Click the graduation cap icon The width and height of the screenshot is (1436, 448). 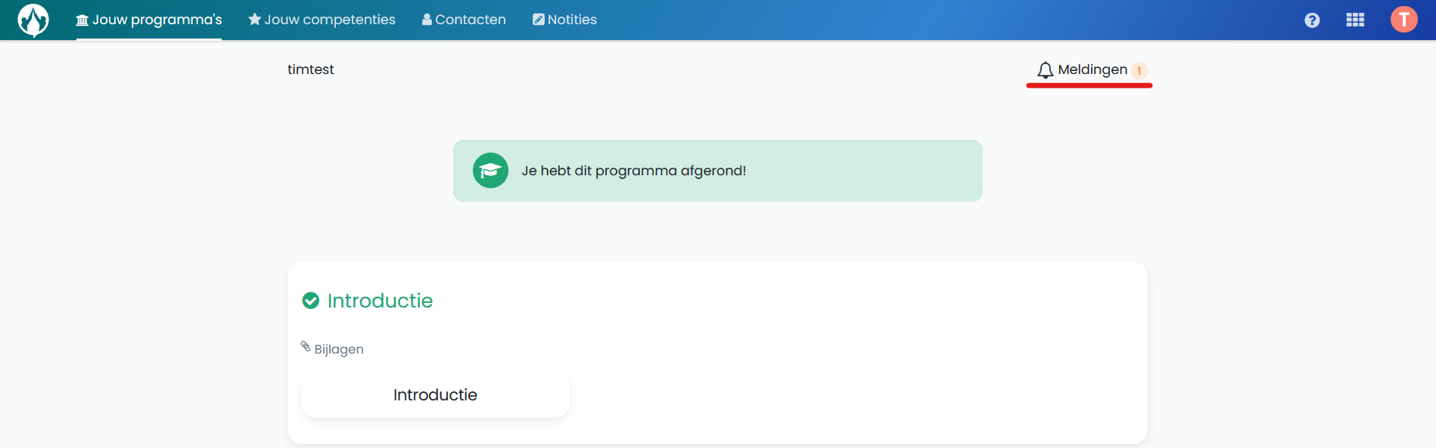pos(490,171)
